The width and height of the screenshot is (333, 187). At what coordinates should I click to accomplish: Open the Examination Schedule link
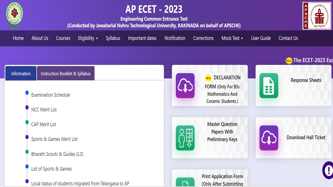[x=51, y=95]
